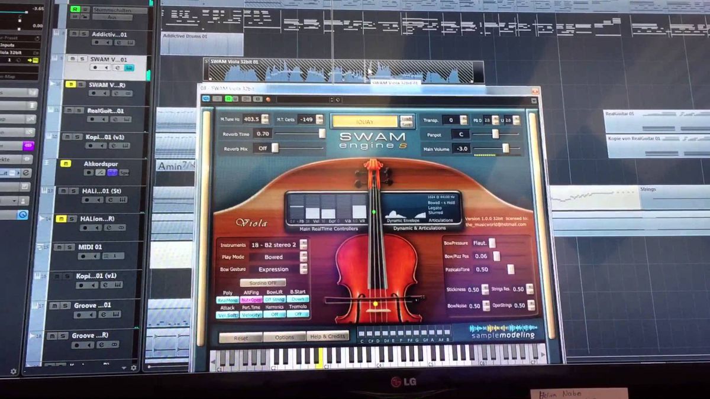Open Help & Credits
The width and height of the screenshot is (710, 399).
[327, 336]
